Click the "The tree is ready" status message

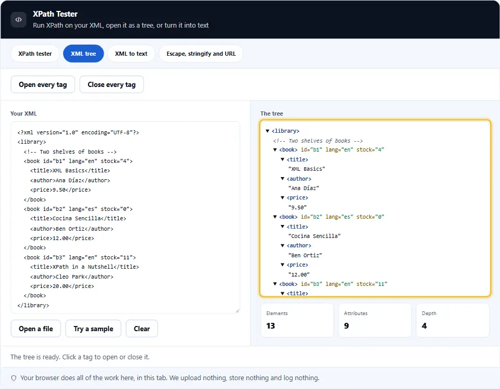click(80, 357)
